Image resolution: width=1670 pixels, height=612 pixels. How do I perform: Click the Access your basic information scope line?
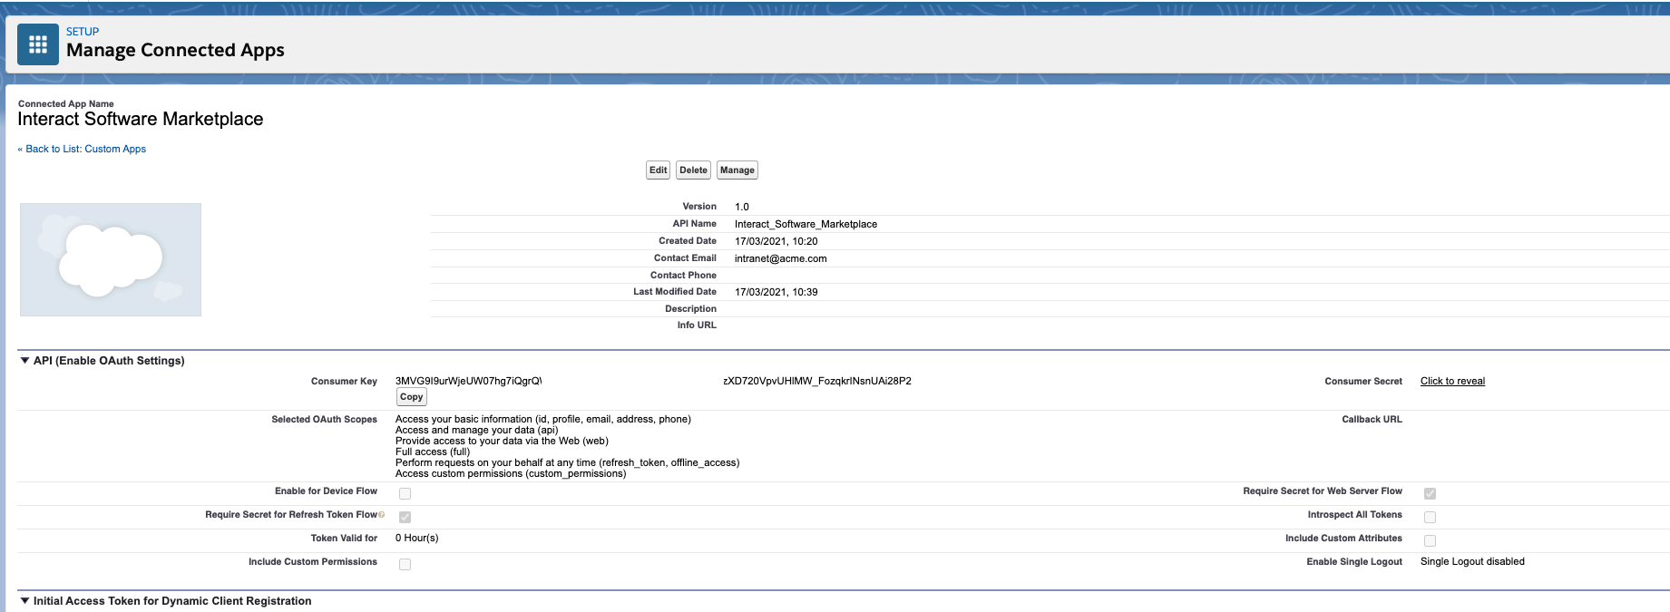[x=542, y=419]
